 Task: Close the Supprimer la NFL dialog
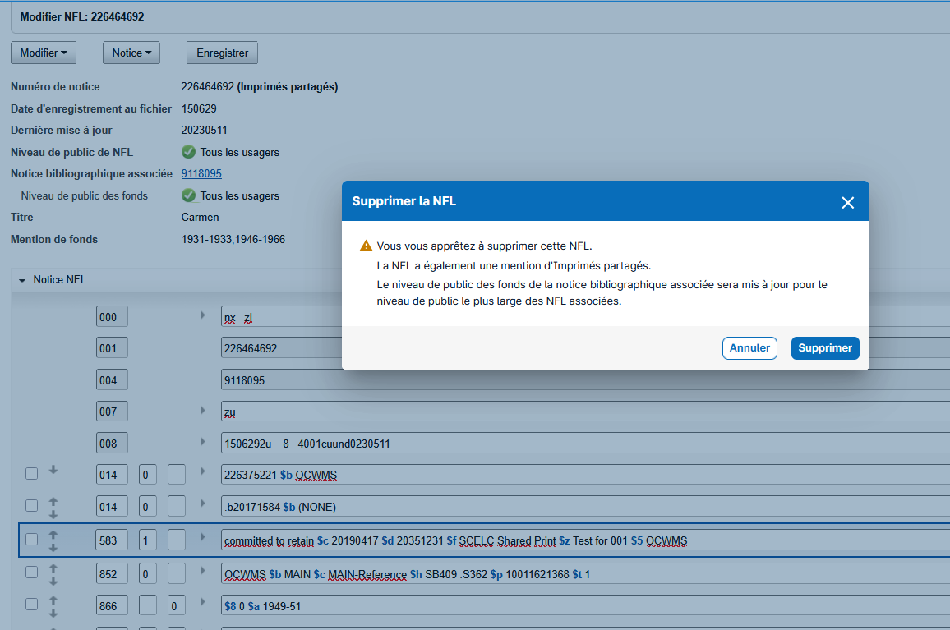point(847,202)
